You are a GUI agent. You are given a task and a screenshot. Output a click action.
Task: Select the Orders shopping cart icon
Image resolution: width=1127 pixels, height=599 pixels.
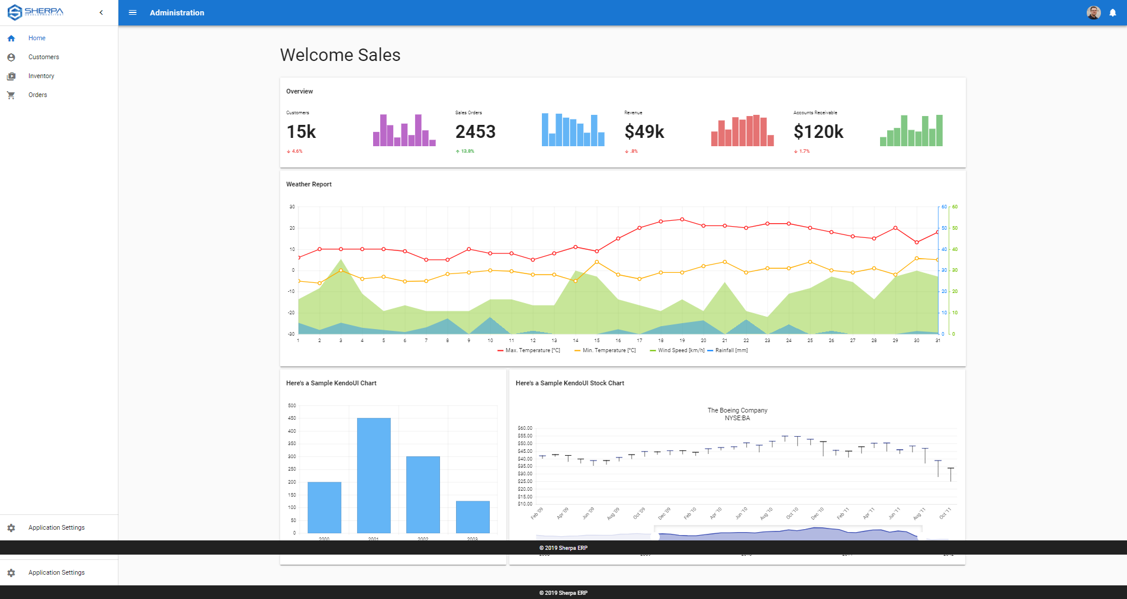click(11, 95)
